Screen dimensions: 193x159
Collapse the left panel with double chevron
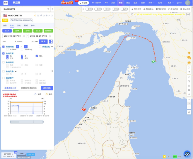click(x=52, y=9)
